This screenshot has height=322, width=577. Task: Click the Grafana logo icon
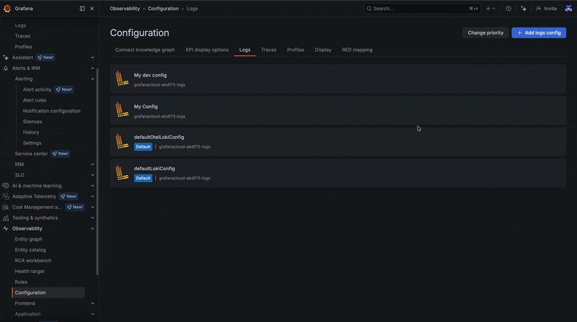[7, 9]
